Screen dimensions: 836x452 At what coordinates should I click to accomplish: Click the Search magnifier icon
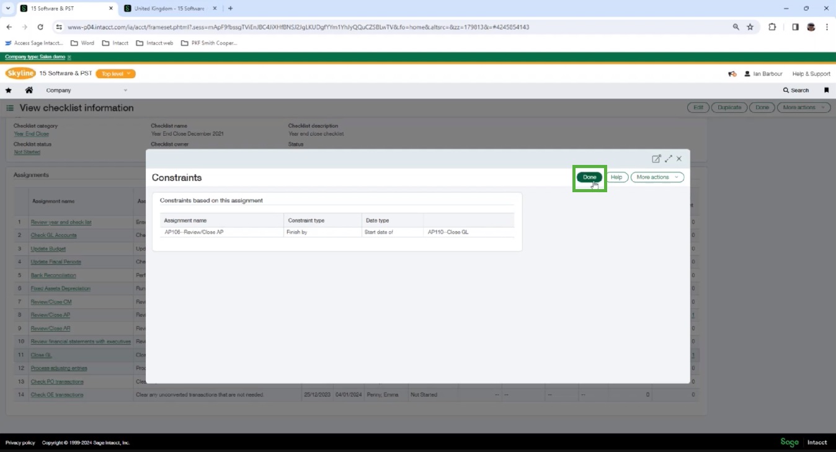click(785, 90)
